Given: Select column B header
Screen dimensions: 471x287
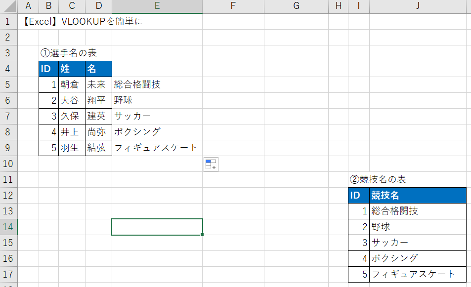Looking at the screenshot, I should tap(48, 6).
